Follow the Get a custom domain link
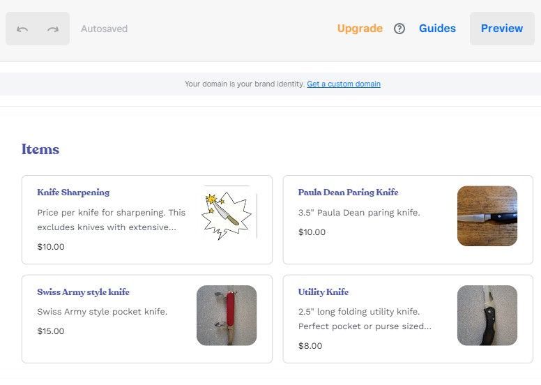This screenshot has width=541, height=385. [344, 84]
